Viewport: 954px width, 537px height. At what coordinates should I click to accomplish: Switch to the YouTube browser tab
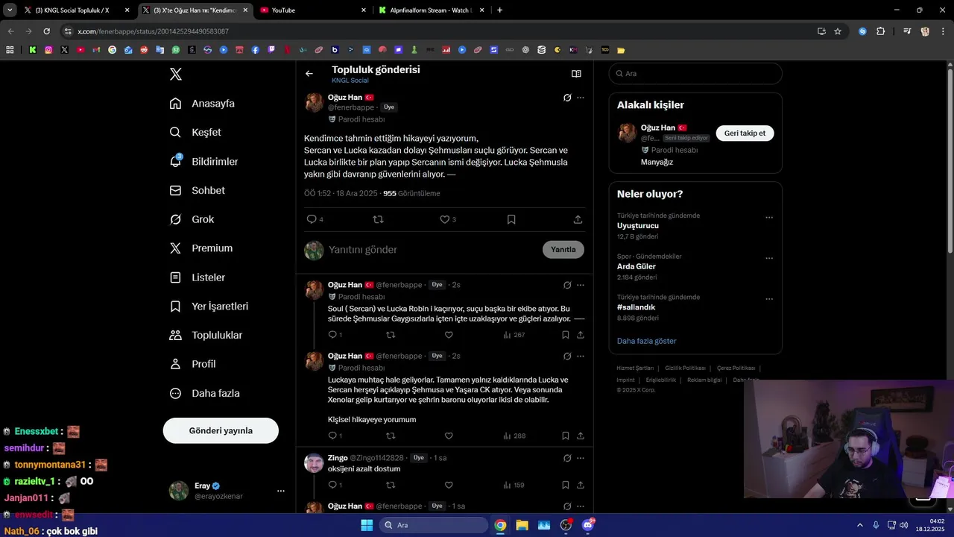(313, 10)
